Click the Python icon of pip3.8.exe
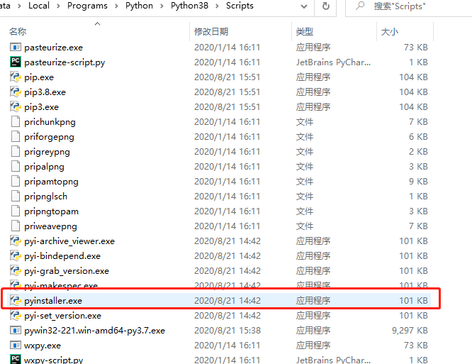 tap(16, 92)
